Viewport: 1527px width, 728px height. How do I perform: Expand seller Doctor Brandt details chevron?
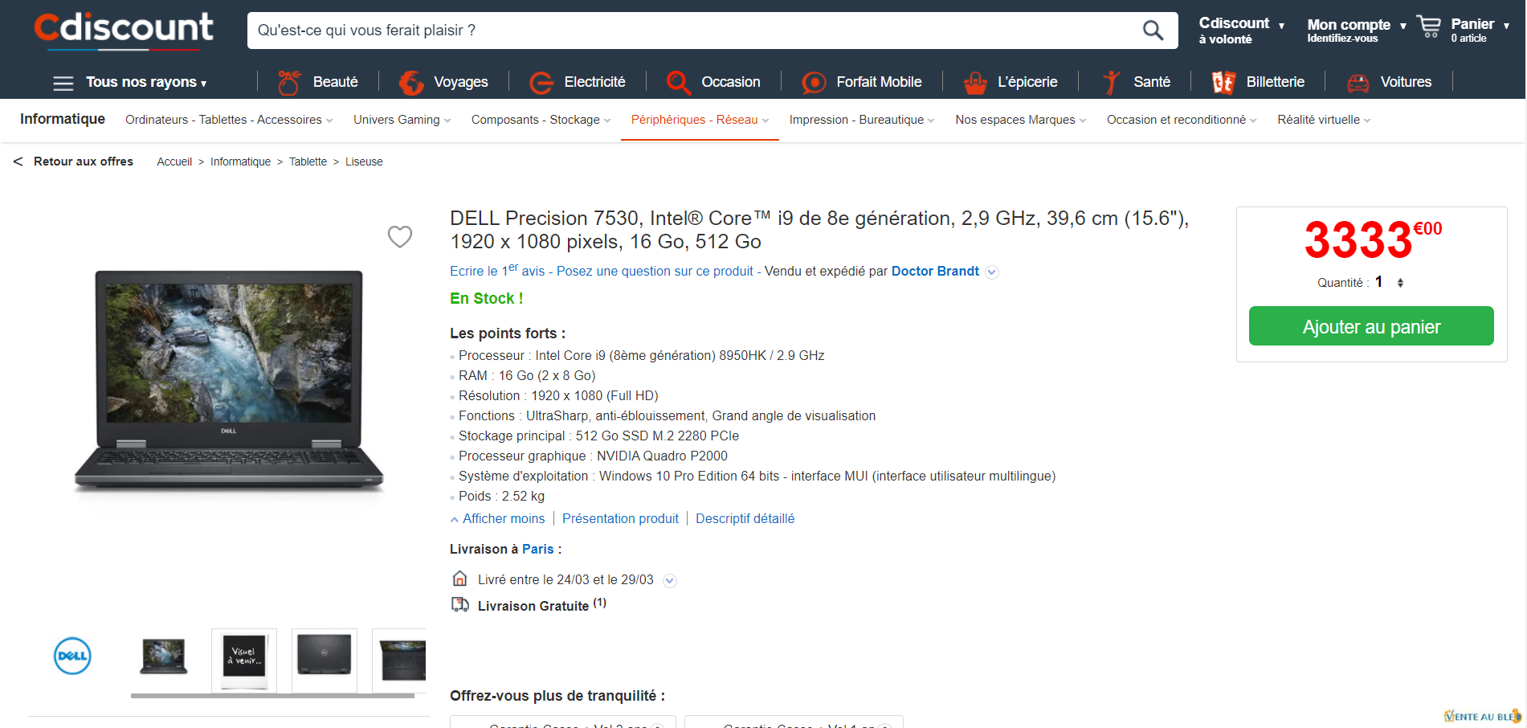pos(992,272)
